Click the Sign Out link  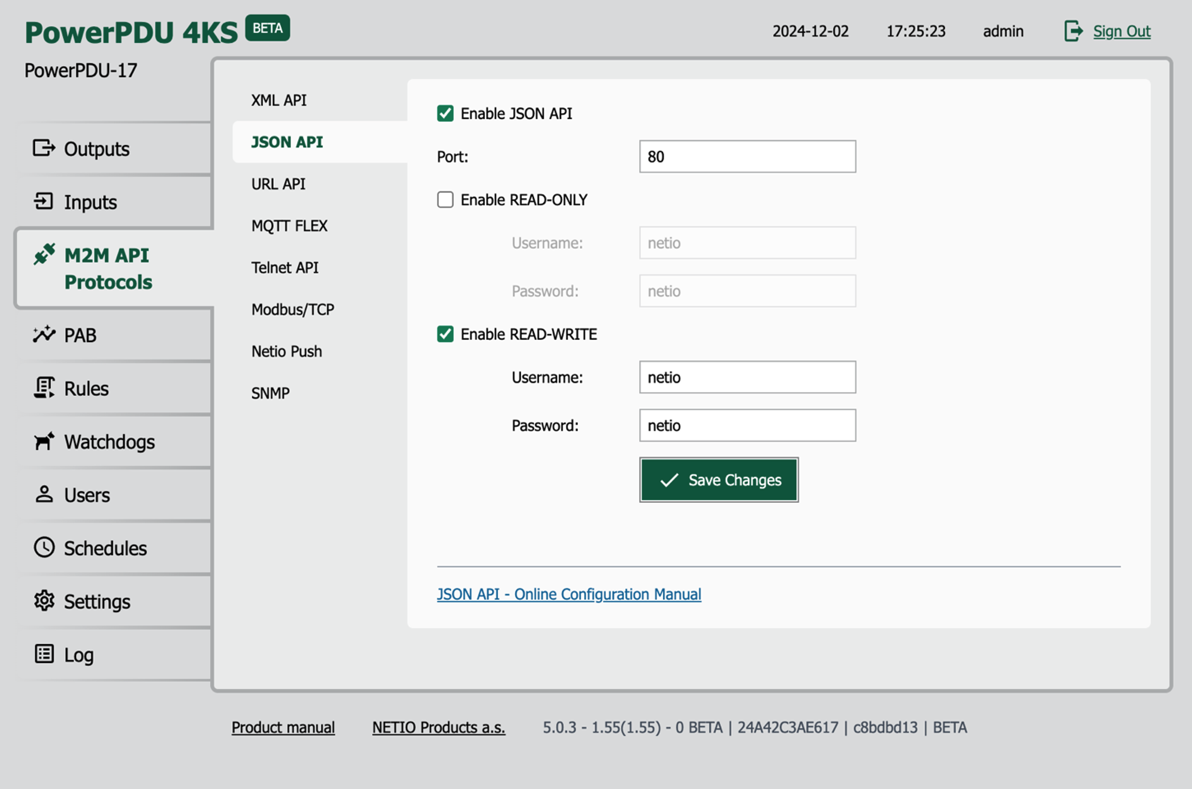point(1122,31)
